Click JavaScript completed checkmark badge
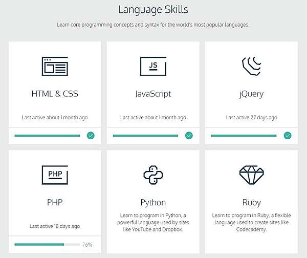 pyautogui.click(x=189, y=135)
